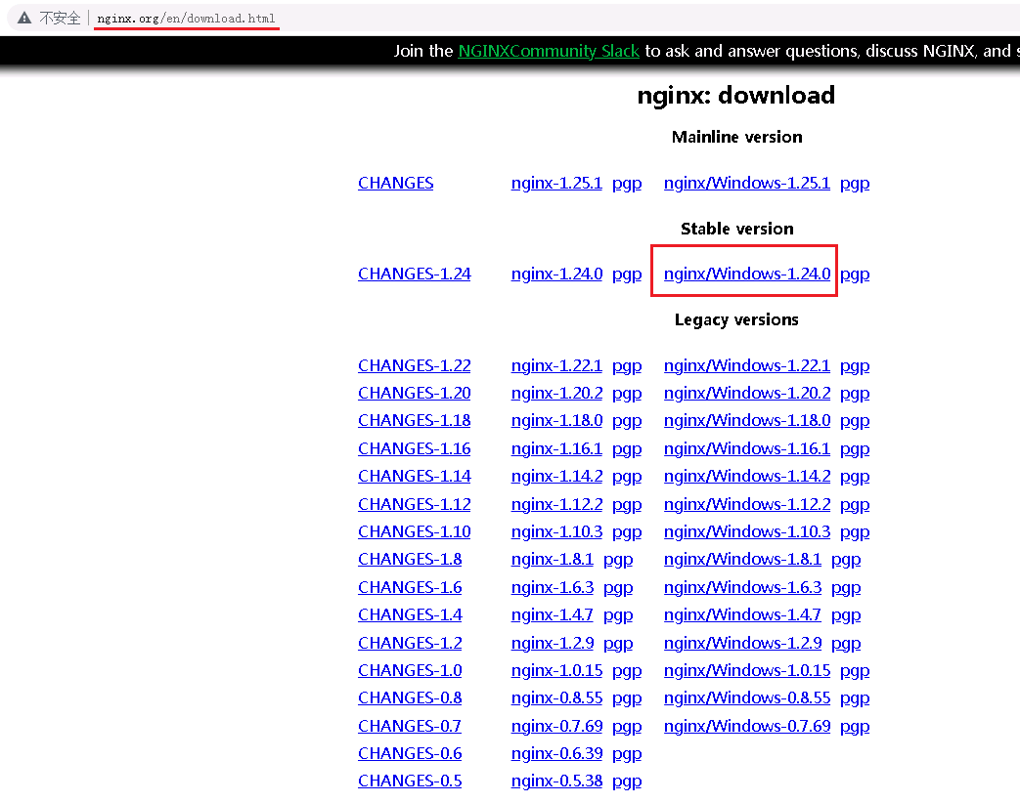Open the mainline CHANGES link

point(395,183)
